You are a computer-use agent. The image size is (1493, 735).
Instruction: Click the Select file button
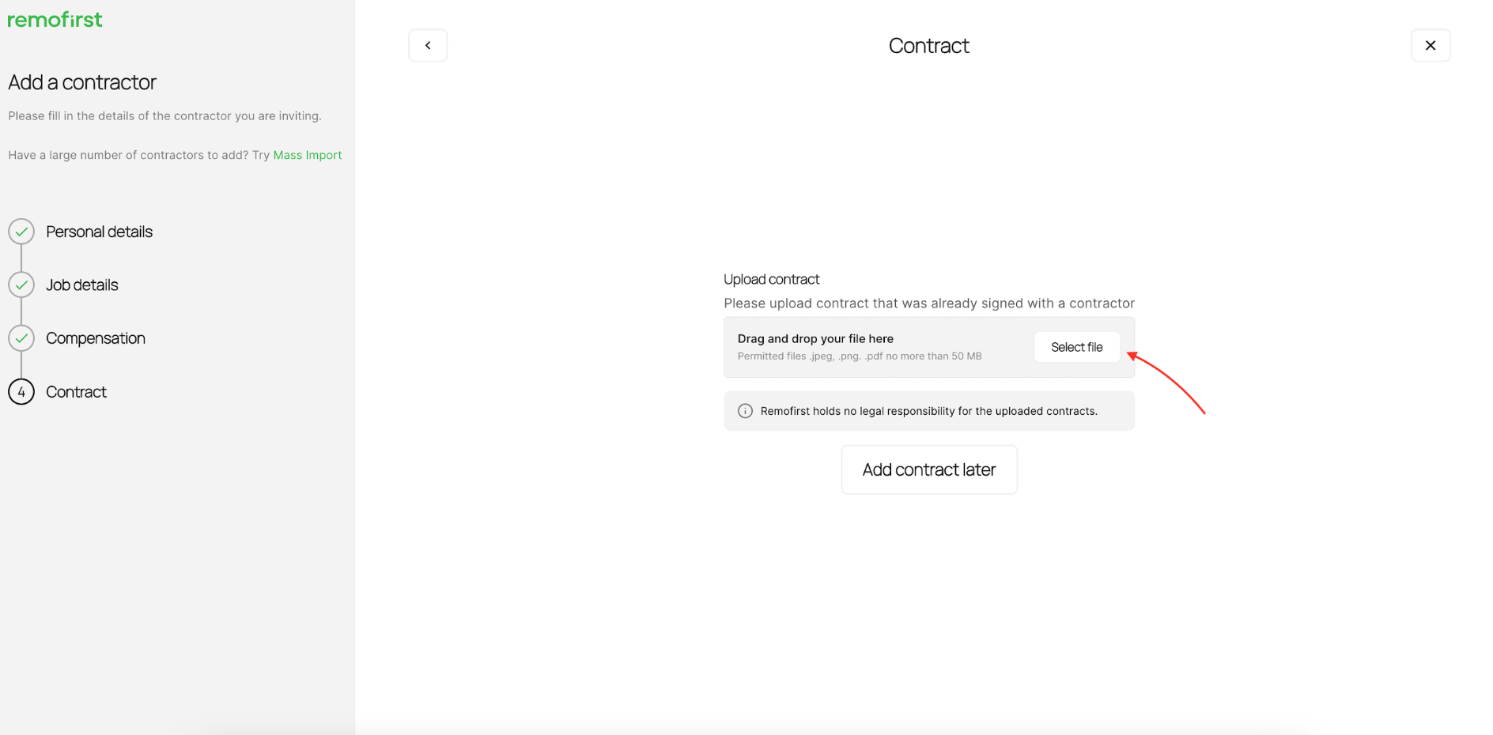[1077, 347]
